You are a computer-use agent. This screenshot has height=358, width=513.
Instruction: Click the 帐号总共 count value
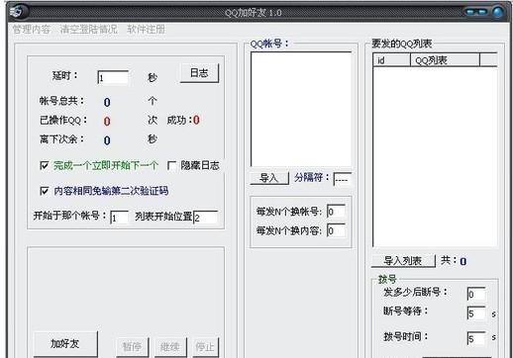(107, 102)
